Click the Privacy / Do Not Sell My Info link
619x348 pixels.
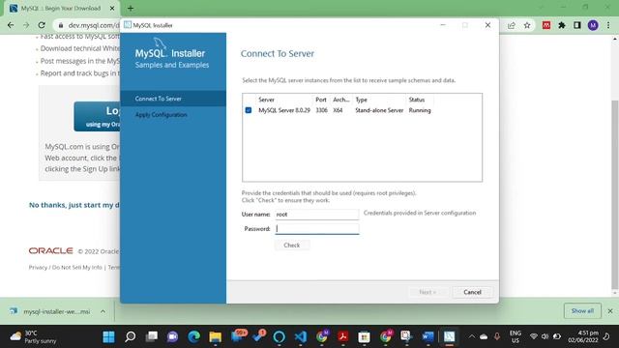[65, 268]
